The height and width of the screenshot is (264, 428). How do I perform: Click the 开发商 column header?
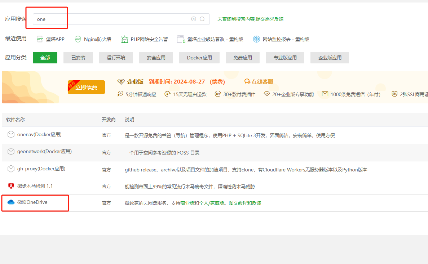coord(109,120)
